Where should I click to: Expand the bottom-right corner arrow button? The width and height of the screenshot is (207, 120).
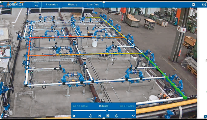tap(205, 117)
